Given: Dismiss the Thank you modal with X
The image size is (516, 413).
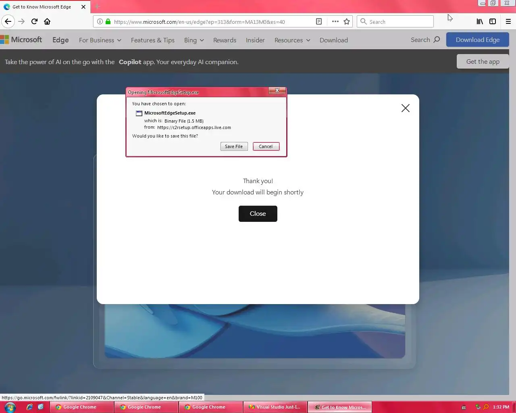Looking at the screenshot, I should click(406, 108).
